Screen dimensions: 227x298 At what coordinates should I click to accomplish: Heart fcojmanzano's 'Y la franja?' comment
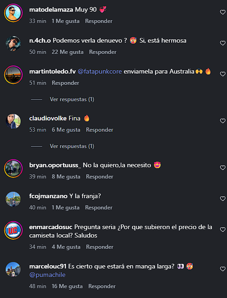tap(223, 199)
